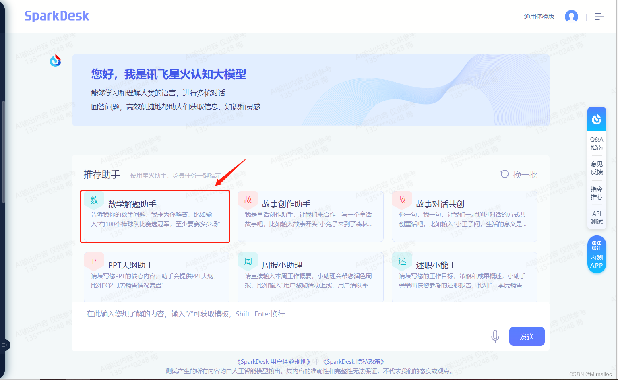Screen dimensions: 618x380
Task: Open 指令推荐 in right sidebar
Action: pos(597,193)
